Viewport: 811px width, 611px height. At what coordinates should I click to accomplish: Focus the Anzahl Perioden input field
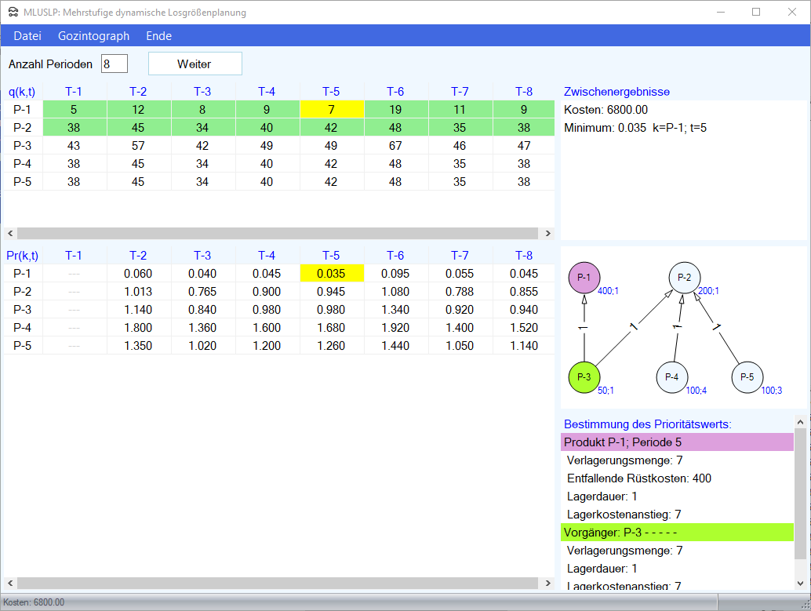click(115, 64)
